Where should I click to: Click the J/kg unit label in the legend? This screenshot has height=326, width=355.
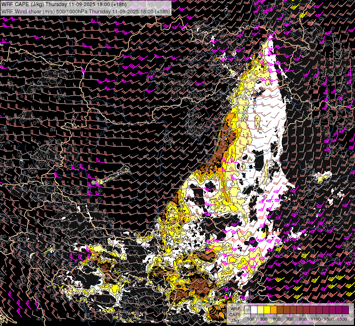coord(235,321)
